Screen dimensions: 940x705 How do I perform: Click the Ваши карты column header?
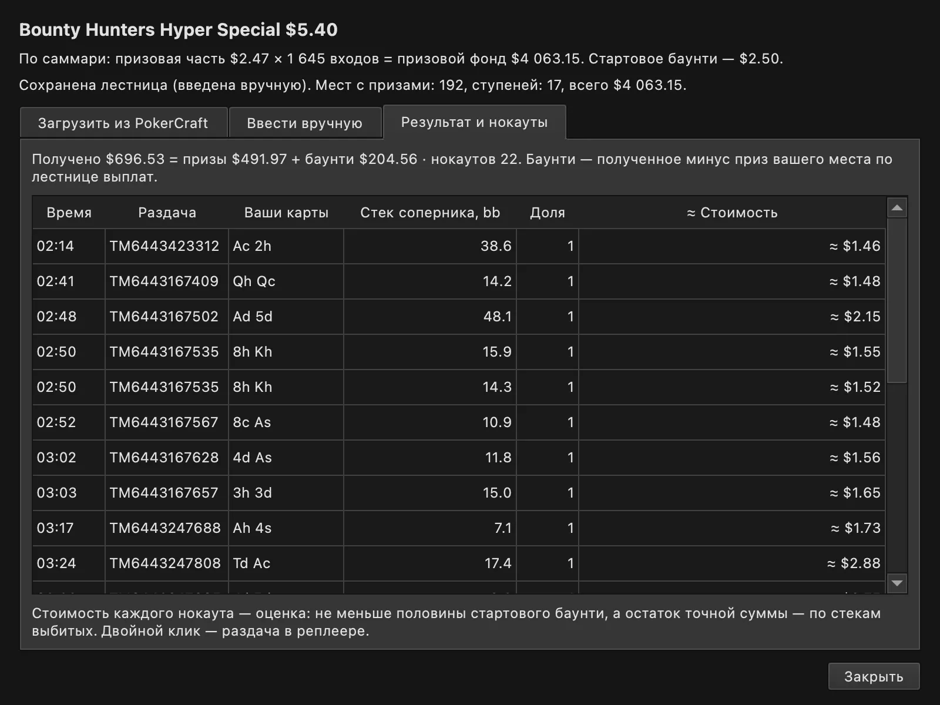tap(286, 213)
